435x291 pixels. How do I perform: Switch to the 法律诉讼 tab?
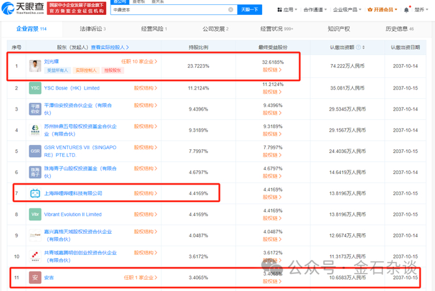[93, 29]
